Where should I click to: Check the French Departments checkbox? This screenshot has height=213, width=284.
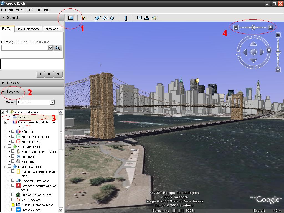(x=13, y=136)
